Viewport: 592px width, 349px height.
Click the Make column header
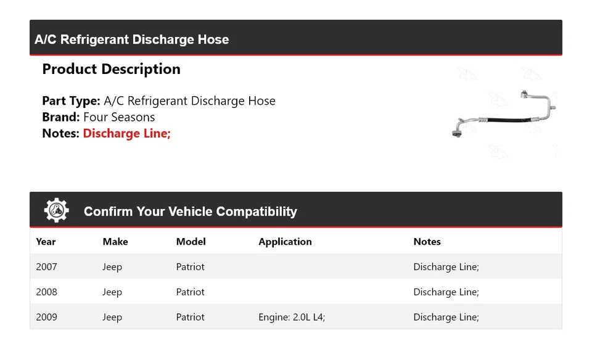[x=115, y=242]
